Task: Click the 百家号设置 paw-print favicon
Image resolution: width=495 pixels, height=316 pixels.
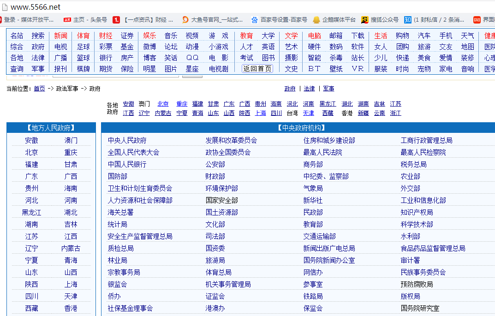Action: [254, 20]
